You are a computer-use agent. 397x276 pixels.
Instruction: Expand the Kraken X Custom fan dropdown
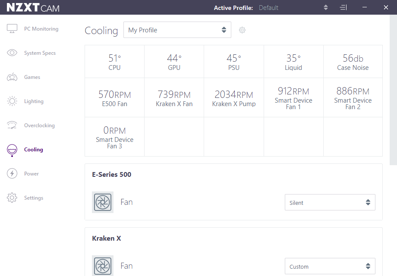330,267
